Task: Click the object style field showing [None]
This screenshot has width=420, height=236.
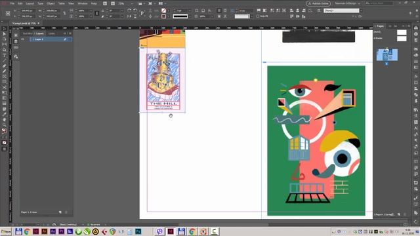Action: (341, 10)
